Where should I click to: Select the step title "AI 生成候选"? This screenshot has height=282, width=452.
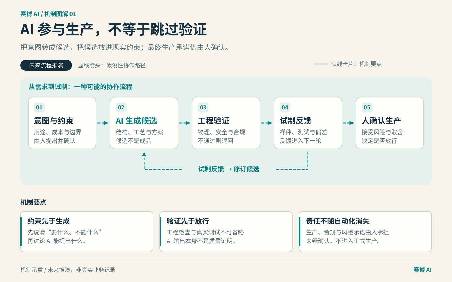tap(136, 121)
